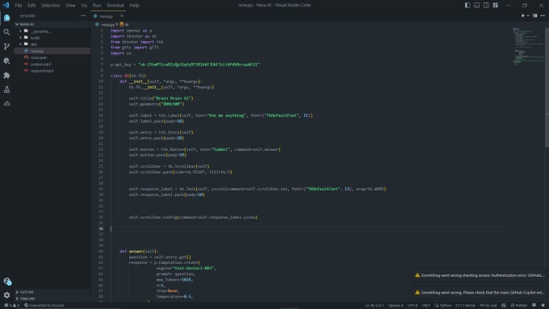Toggle Go Live server in status bar

point(488,305)
